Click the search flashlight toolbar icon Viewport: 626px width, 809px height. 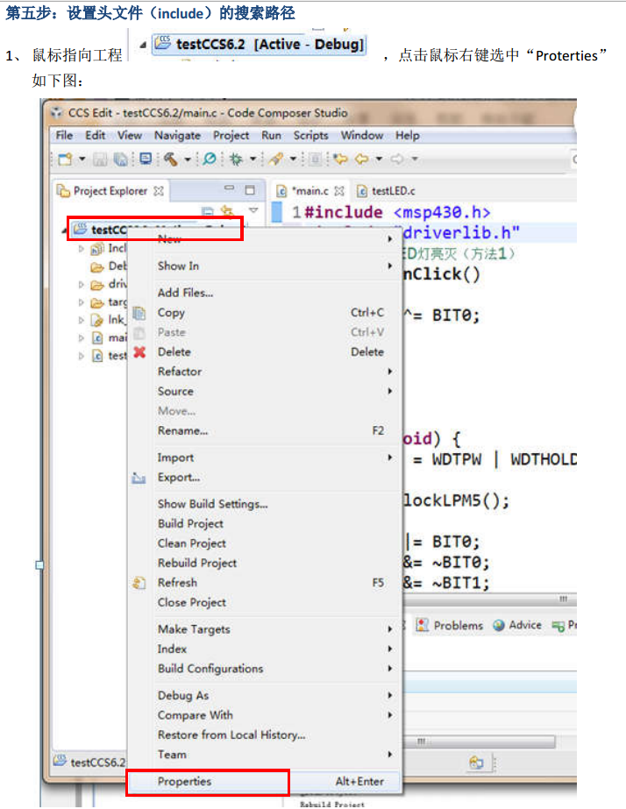point(276,159)
